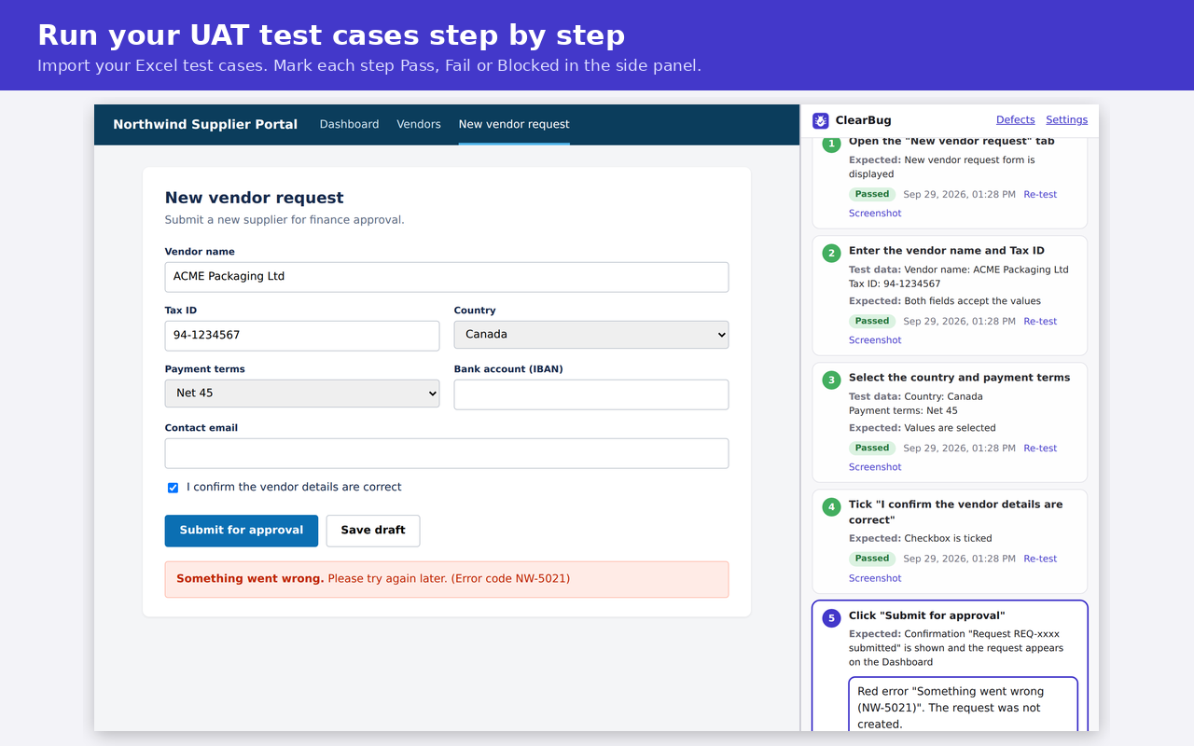The width and height of the screenshot is (1194, 746).
Task: Open the Settings link in ClearBug
Action: (x=1067, y=119)
